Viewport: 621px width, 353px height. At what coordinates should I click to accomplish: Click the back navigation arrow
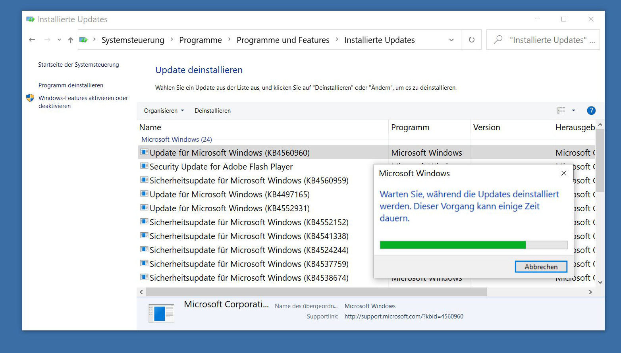click(x=32, y=40)
